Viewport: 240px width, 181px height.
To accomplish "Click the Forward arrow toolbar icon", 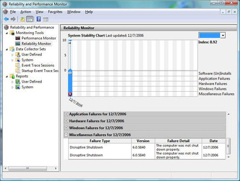I will pos(13,19).
